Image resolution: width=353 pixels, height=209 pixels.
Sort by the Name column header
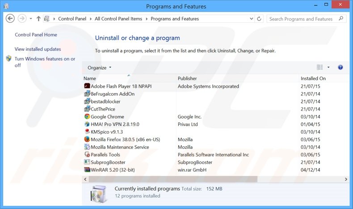tap(90, 78)
